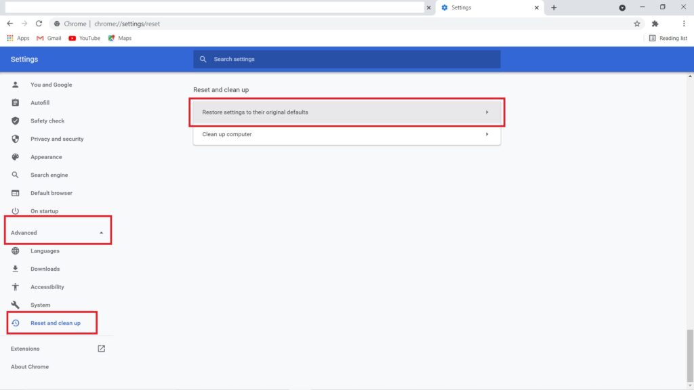Open About Chrome page
Viewport: 694px width, 390px height.
point(30,367)
